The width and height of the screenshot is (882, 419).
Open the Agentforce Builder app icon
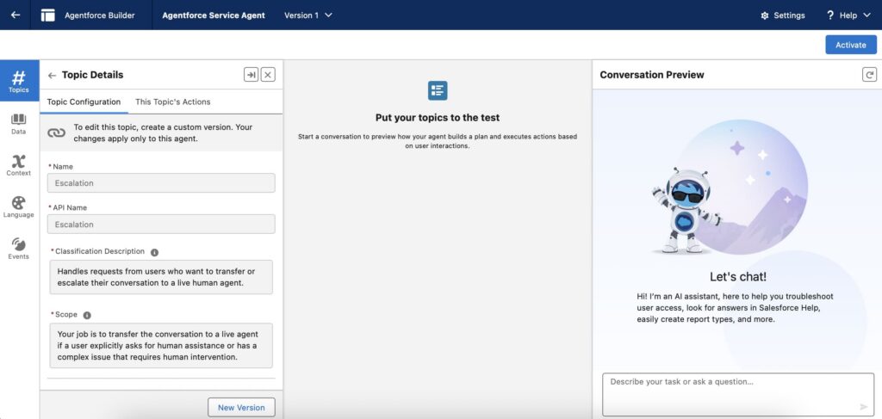[x=48, y=15]
